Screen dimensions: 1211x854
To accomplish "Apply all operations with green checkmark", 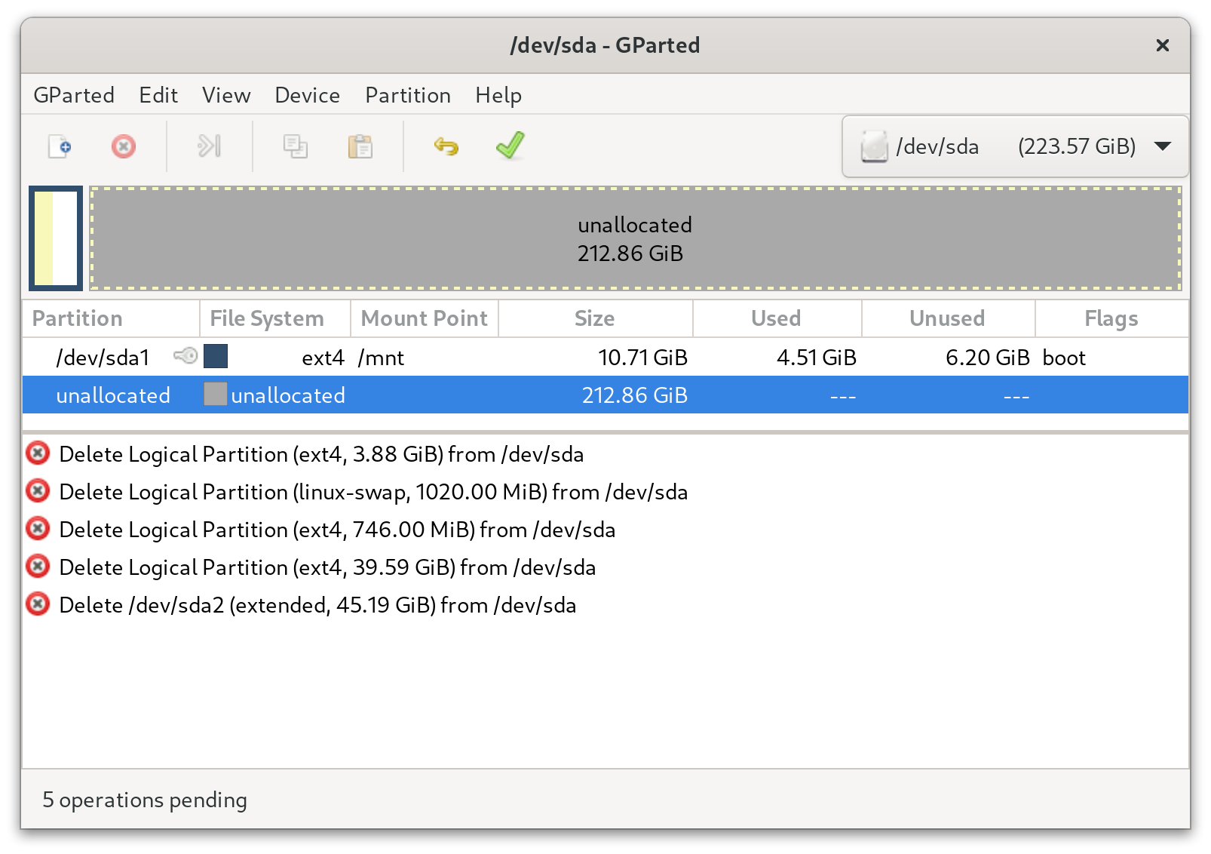I will 510,146.
